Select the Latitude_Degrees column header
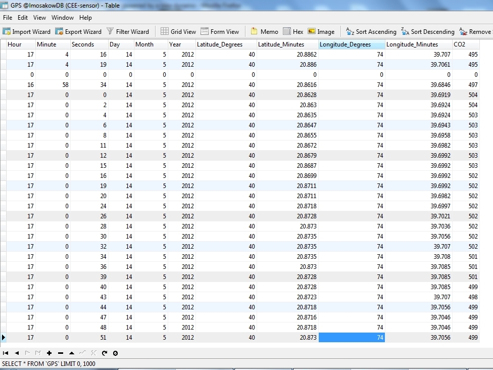 click(x=226, y=44)
